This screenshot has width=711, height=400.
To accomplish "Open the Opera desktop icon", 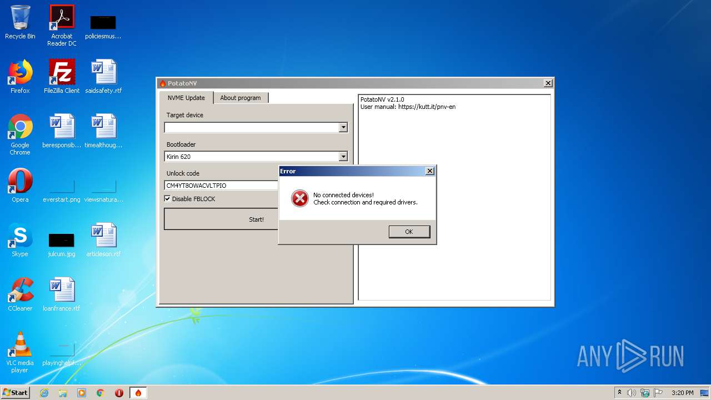I will tap(20, 186).
